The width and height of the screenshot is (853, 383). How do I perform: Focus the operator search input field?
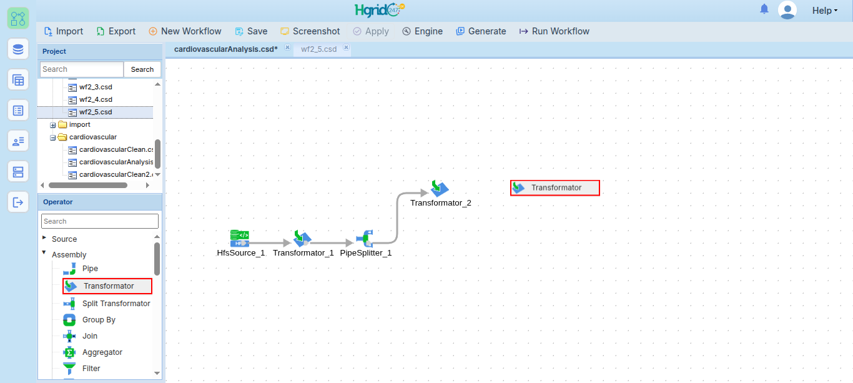(100, 221)
